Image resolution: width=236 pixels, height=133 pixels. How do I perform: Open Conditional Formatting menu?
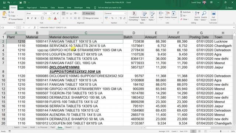tap(134, 16)
